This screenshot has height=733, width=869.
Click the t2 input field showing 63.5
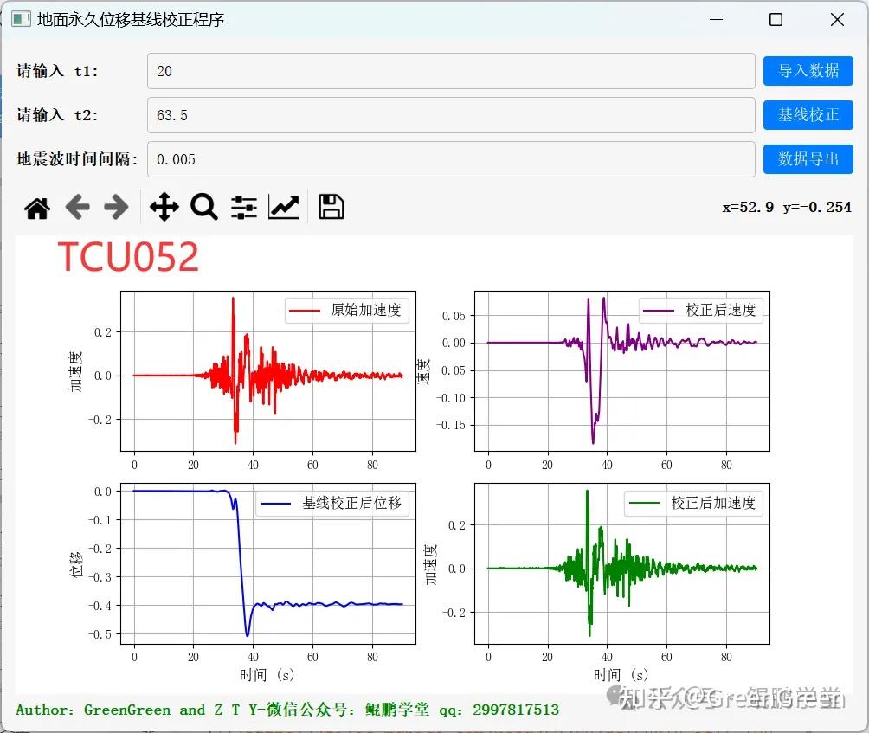point(450,115)
